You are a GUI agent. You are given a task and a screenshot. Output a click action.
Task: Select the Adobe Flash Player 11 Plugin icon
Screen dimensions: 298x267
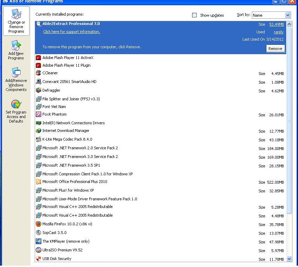coord(39,65)
